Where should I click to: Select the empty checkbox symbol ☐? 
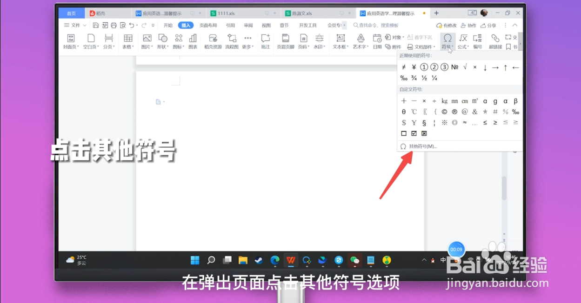click(403, 133)
